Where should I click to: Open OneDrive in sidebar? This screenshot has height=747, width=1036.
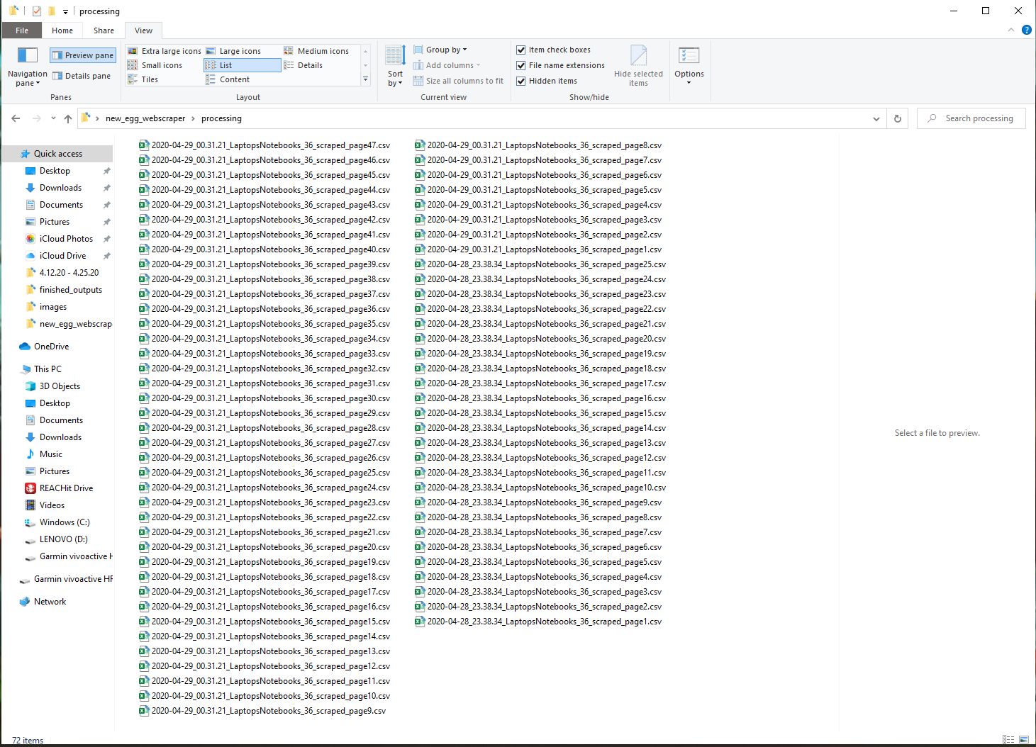51,347
